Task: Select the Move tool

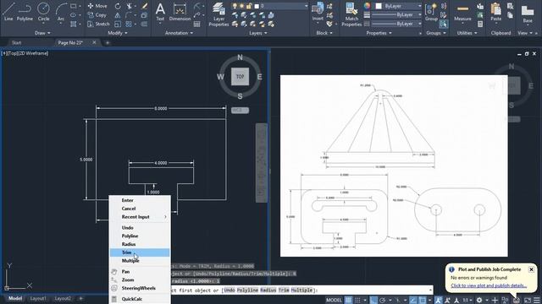Action: point(97,6)
